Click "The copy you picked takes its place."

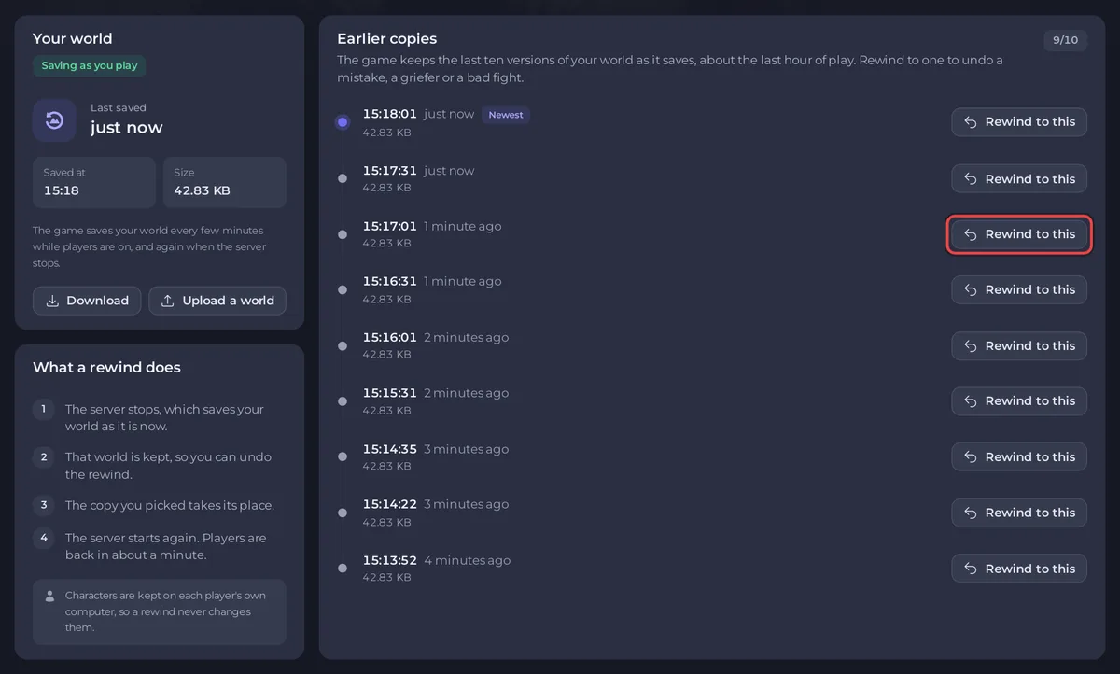[x=170, y=506]
